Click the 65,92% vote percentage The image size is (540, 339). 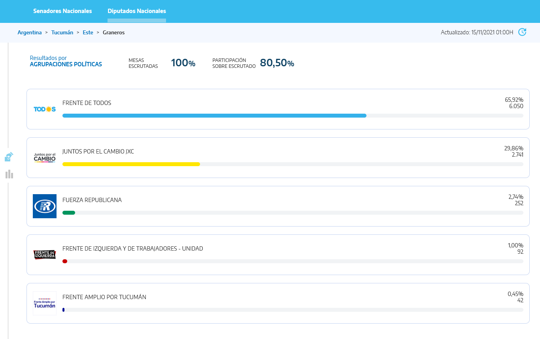coord(514,100)
